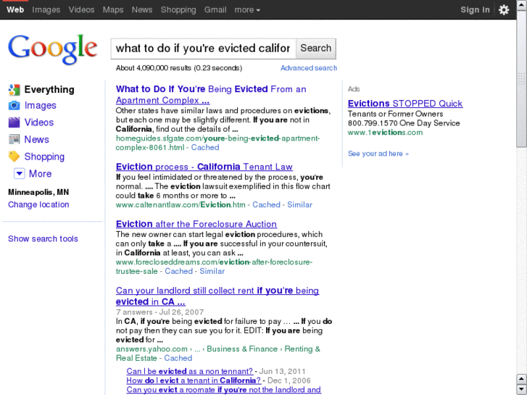Open 'Can I be evicted as a non tennant?' link
Screen dimensions: 527x395
coord(189,371)
